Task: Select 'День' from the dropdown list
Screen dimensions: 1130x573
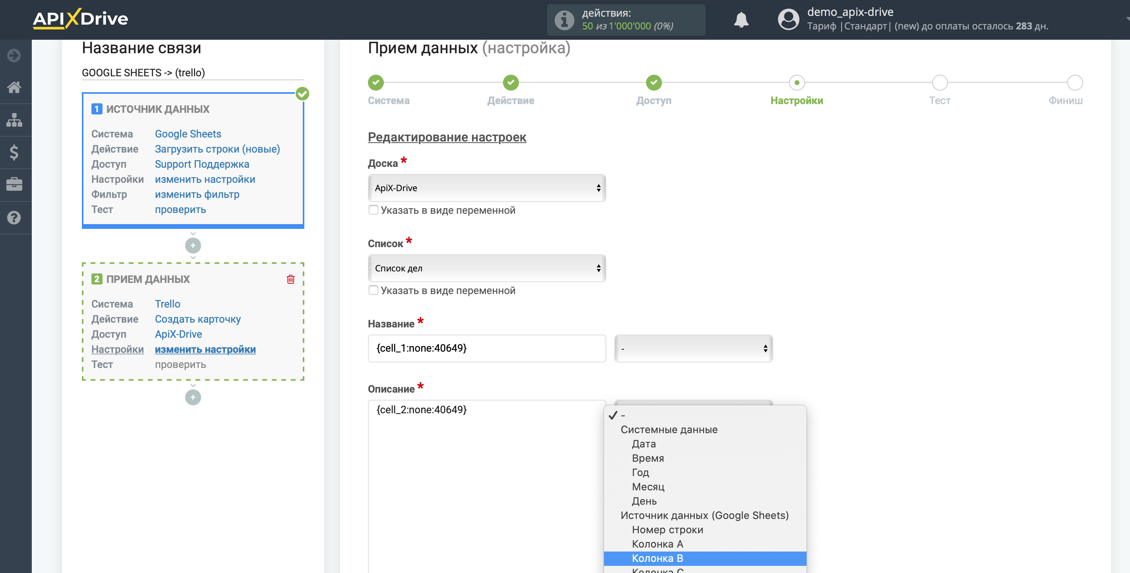Action: click(705, 501)
